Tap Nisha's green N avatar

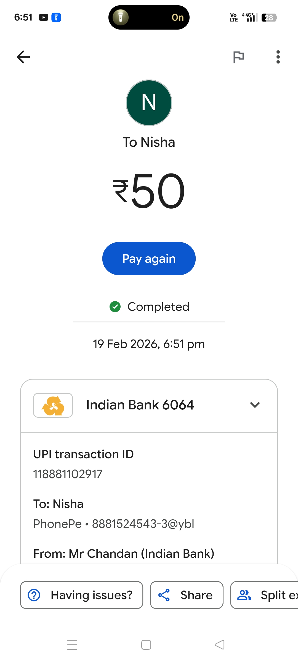(x=149, y=103)
